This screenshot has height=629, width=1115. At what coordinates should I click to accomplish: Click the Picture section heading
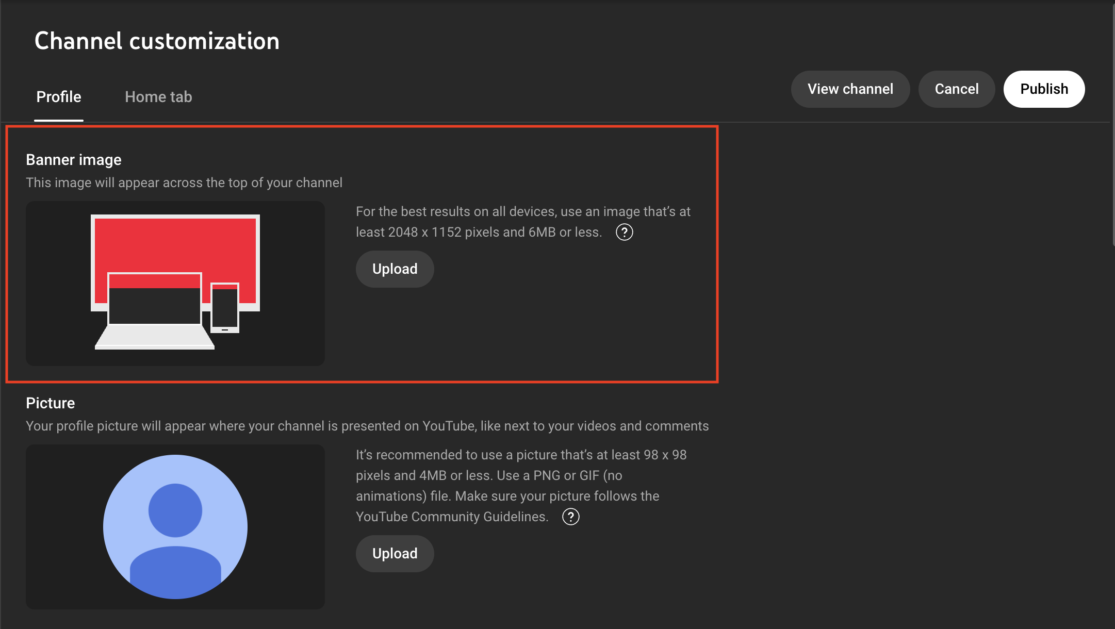51,403
